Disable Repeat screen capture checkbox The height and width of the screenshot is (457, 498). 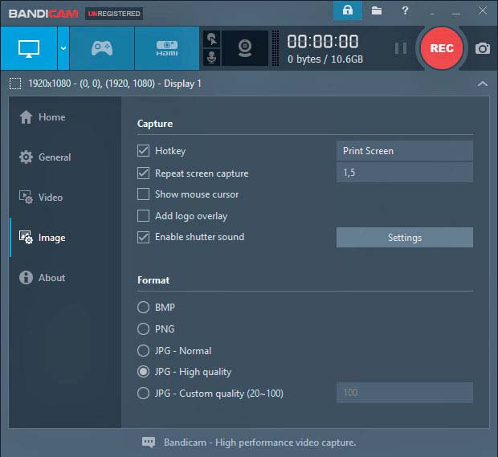pos(143,173)
